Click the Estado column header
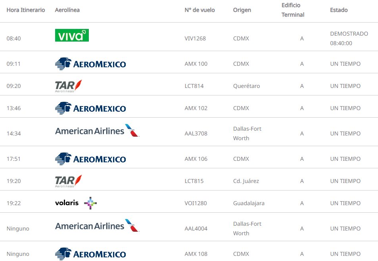 click(x=339, y=10)
